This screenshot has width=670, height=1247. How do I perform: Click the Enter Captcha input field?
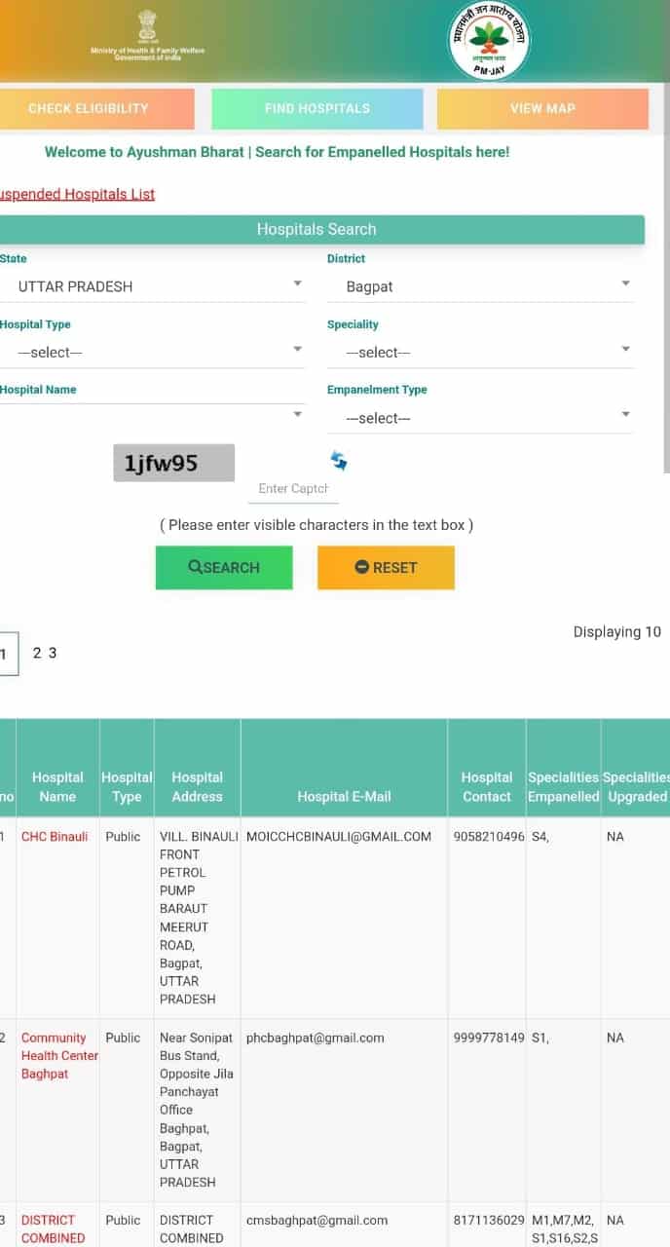(293, 488)
